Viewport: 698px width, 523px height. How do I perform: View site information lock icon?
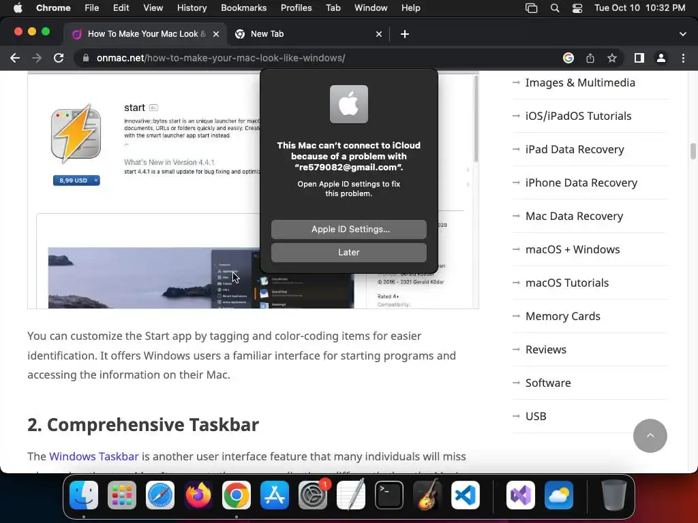pyautogui.click(x=86, y=58)
